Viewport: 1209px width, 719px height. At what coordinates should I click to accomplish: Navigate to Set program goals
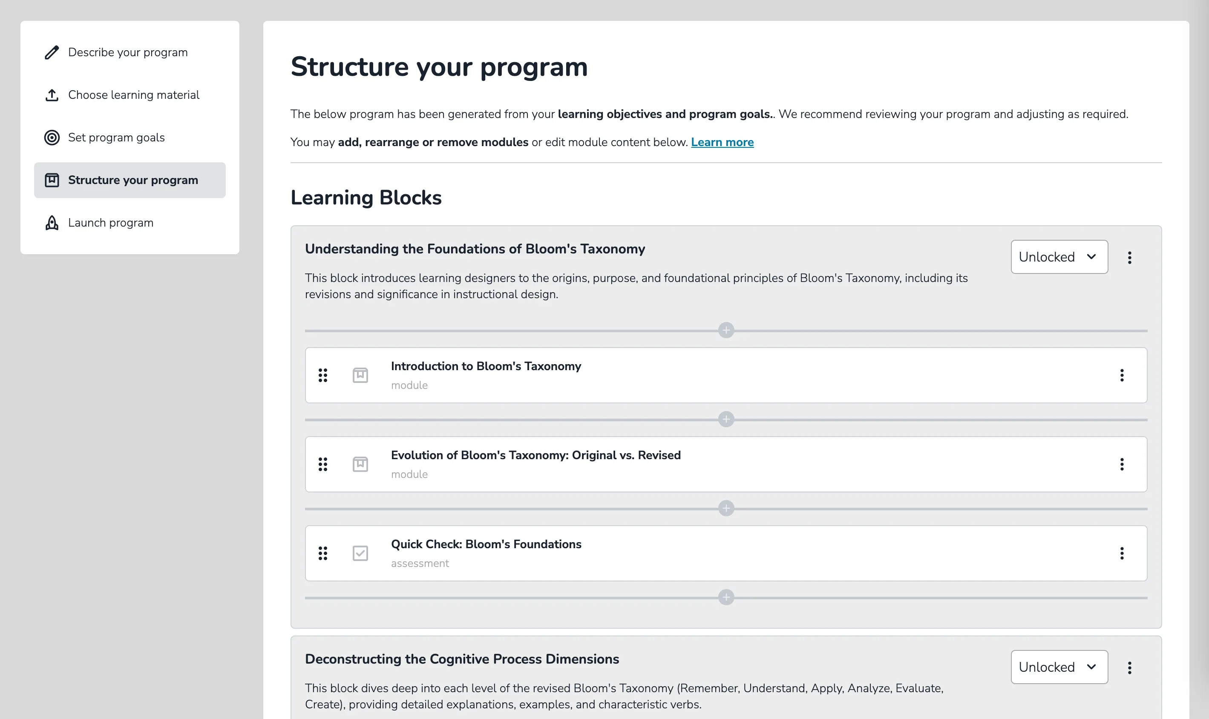tap(116, 138)
